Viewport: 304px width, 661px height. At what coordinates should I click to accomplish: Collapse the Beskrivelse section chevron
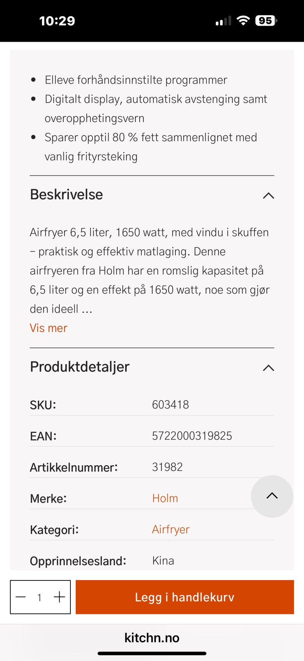[x=268, y=195]
